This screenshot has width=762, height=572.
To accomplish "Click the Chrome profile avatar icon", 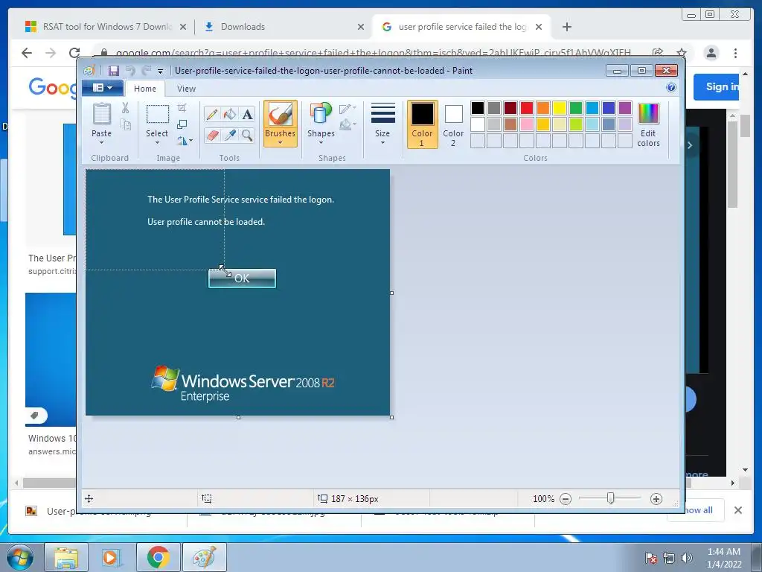I will pos(711,53).
